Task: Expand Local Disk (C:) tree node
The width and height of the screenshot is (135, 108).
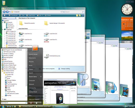Action: (x=5, y=33)
